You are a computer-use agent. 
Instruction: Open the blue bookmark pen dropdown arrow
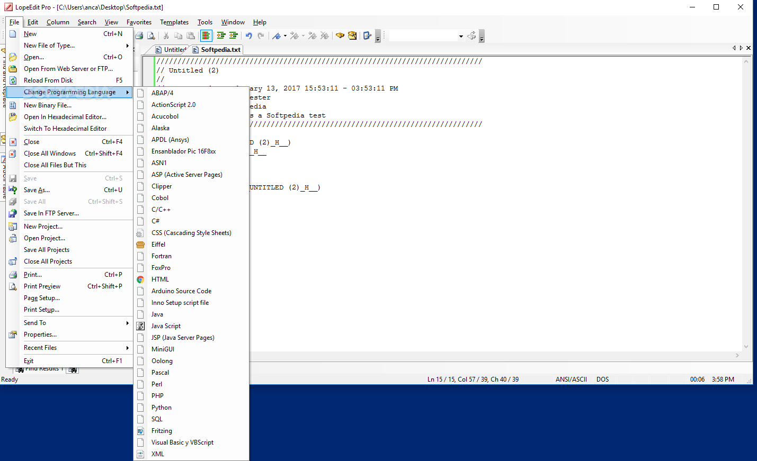coord(285,36)
